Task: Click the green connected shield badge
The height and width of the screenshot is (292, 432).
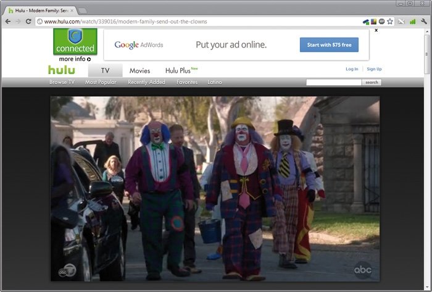Action: click(75, 41)
